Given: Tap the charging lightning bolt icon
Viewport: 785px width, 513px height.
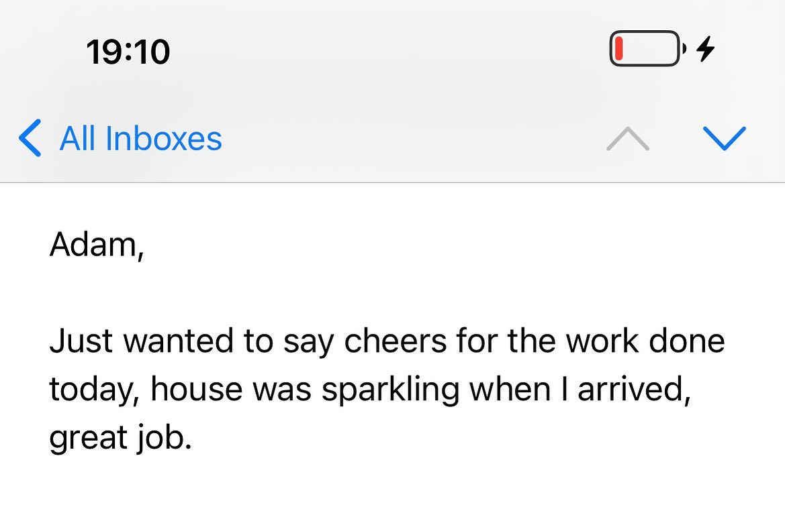Looking at the screenshot, I should tap(704, 48).
